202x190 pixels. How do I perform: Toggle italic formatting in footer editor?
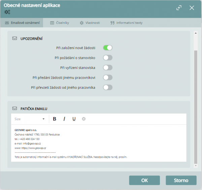pos(64,119)
